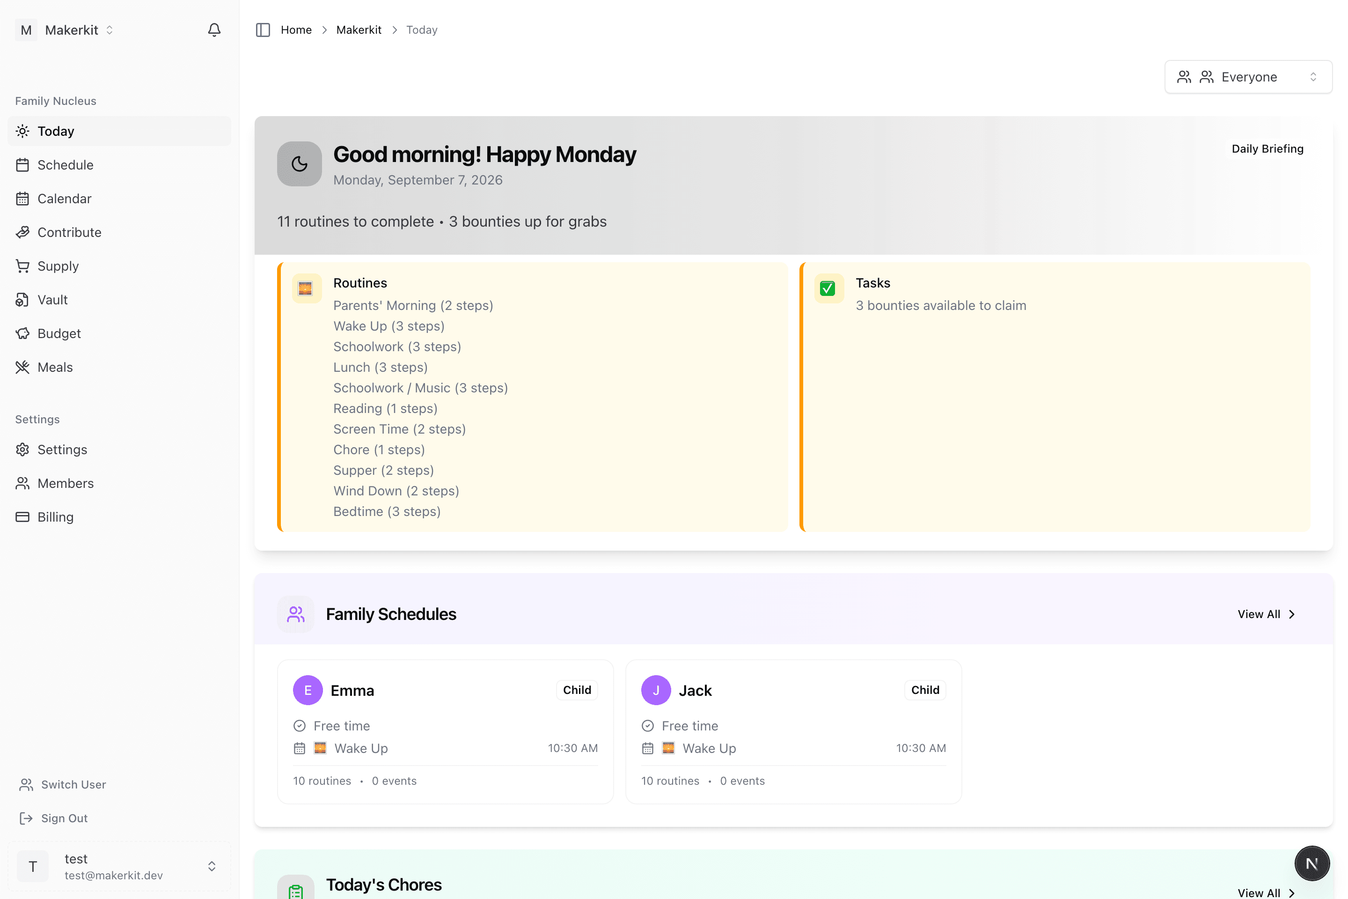Open the Schedule page

coord(119,165)
